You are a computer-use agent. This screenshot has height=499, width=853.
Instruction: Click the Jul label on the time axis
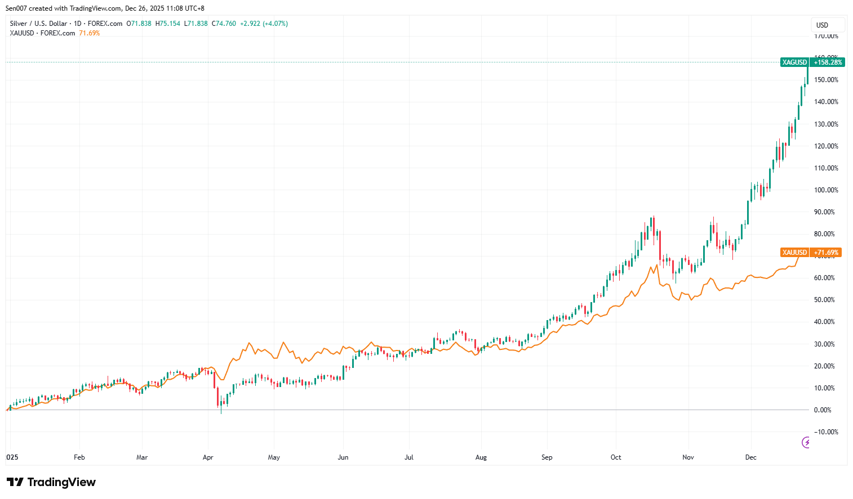pyautogui.click(x=409, y=457)
